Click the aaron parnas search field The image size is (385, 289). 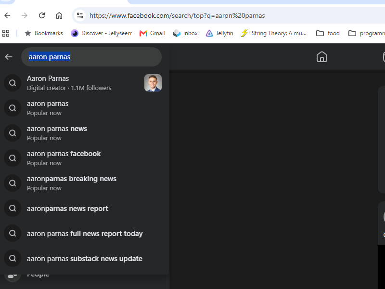point(91,57)
